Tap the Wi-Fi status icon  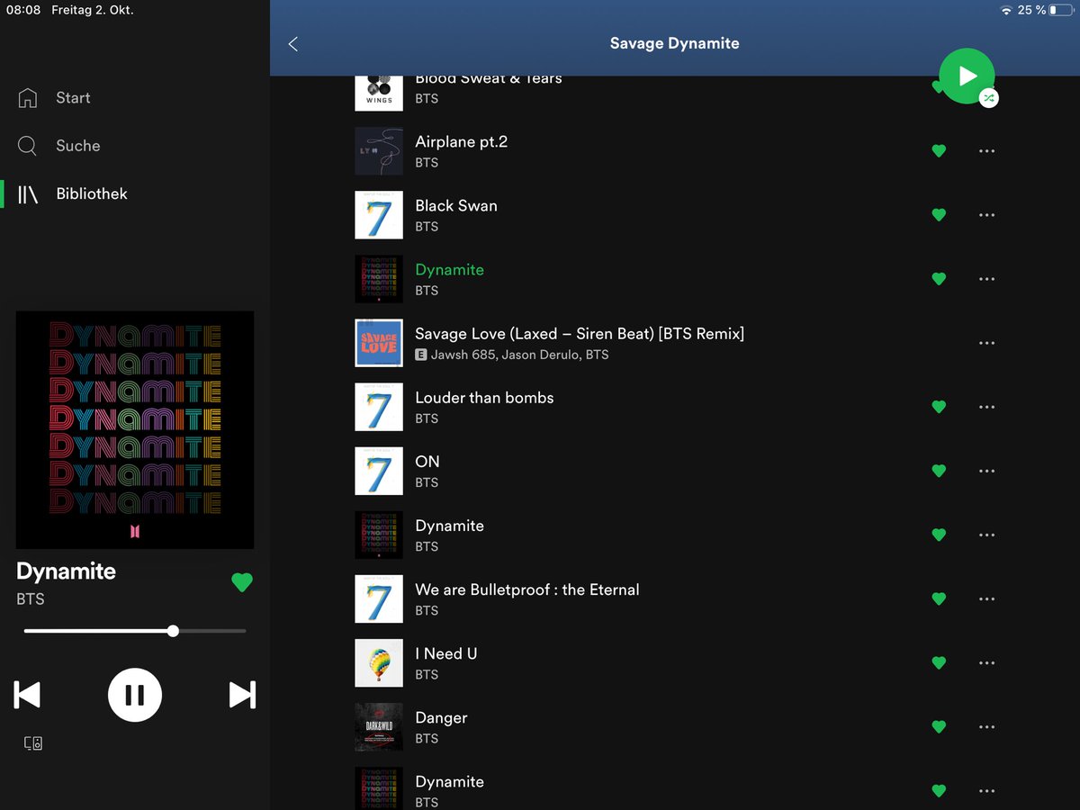(x=1005, y=10)
